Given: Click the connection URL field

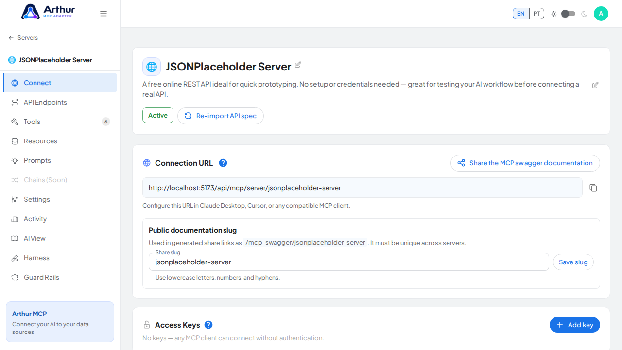Looking at the screenshot, I should pyautogui.click(x=363, y=188).
